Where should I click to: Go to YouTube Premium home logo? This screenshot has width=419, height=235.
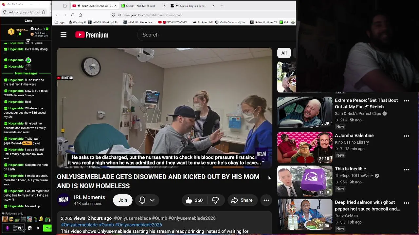92,35
